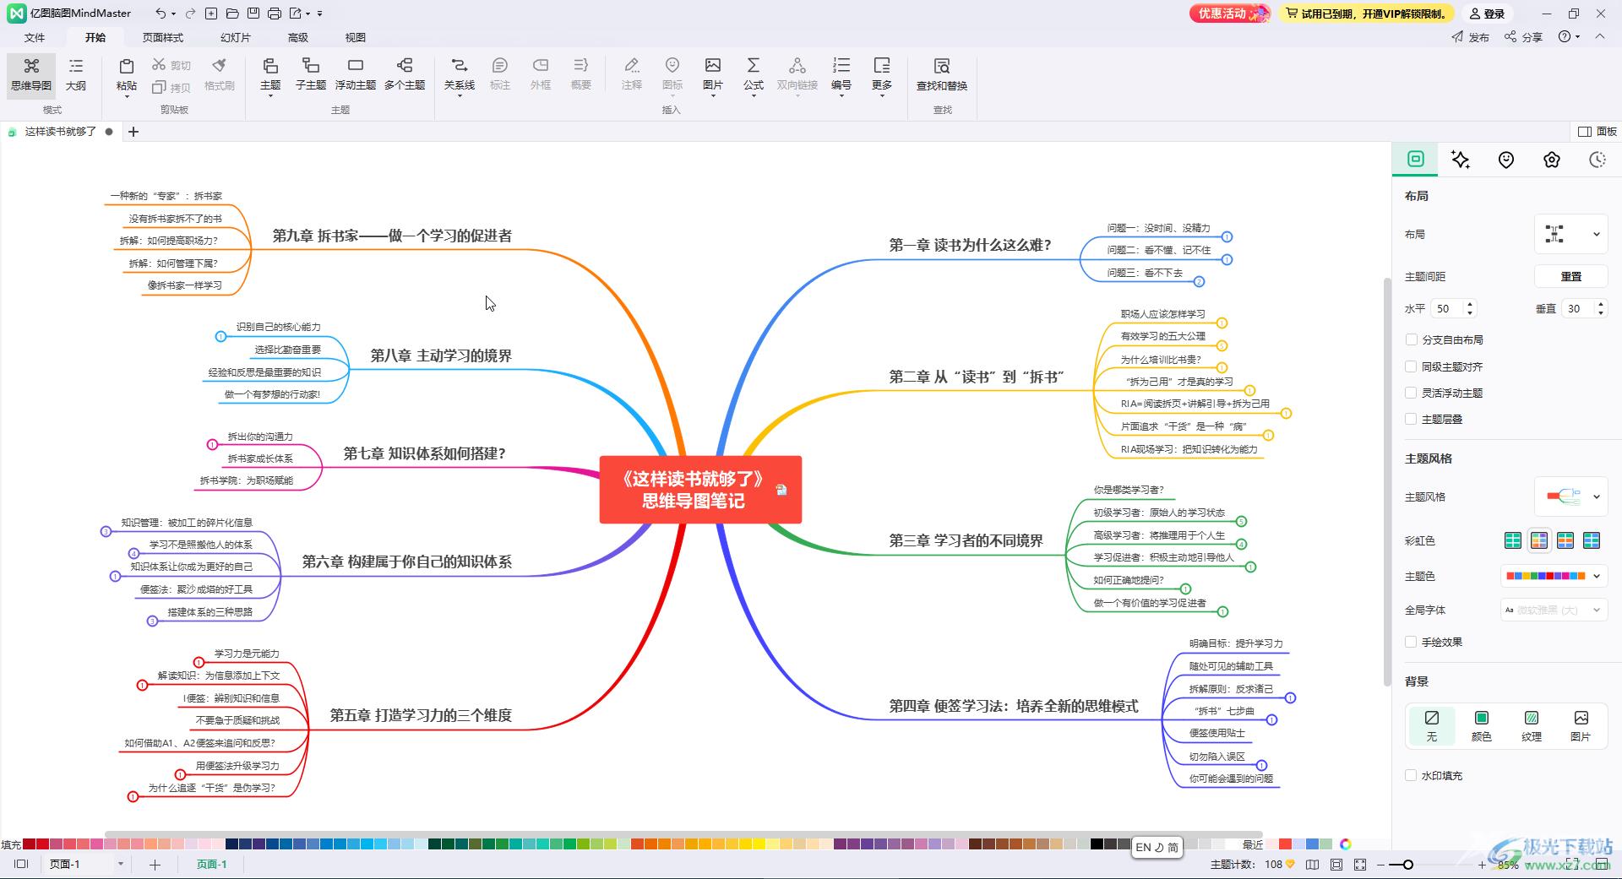Open the 主题风格 style dropdown
The width and height of the screenshot is (1622, 879).
1570,496
